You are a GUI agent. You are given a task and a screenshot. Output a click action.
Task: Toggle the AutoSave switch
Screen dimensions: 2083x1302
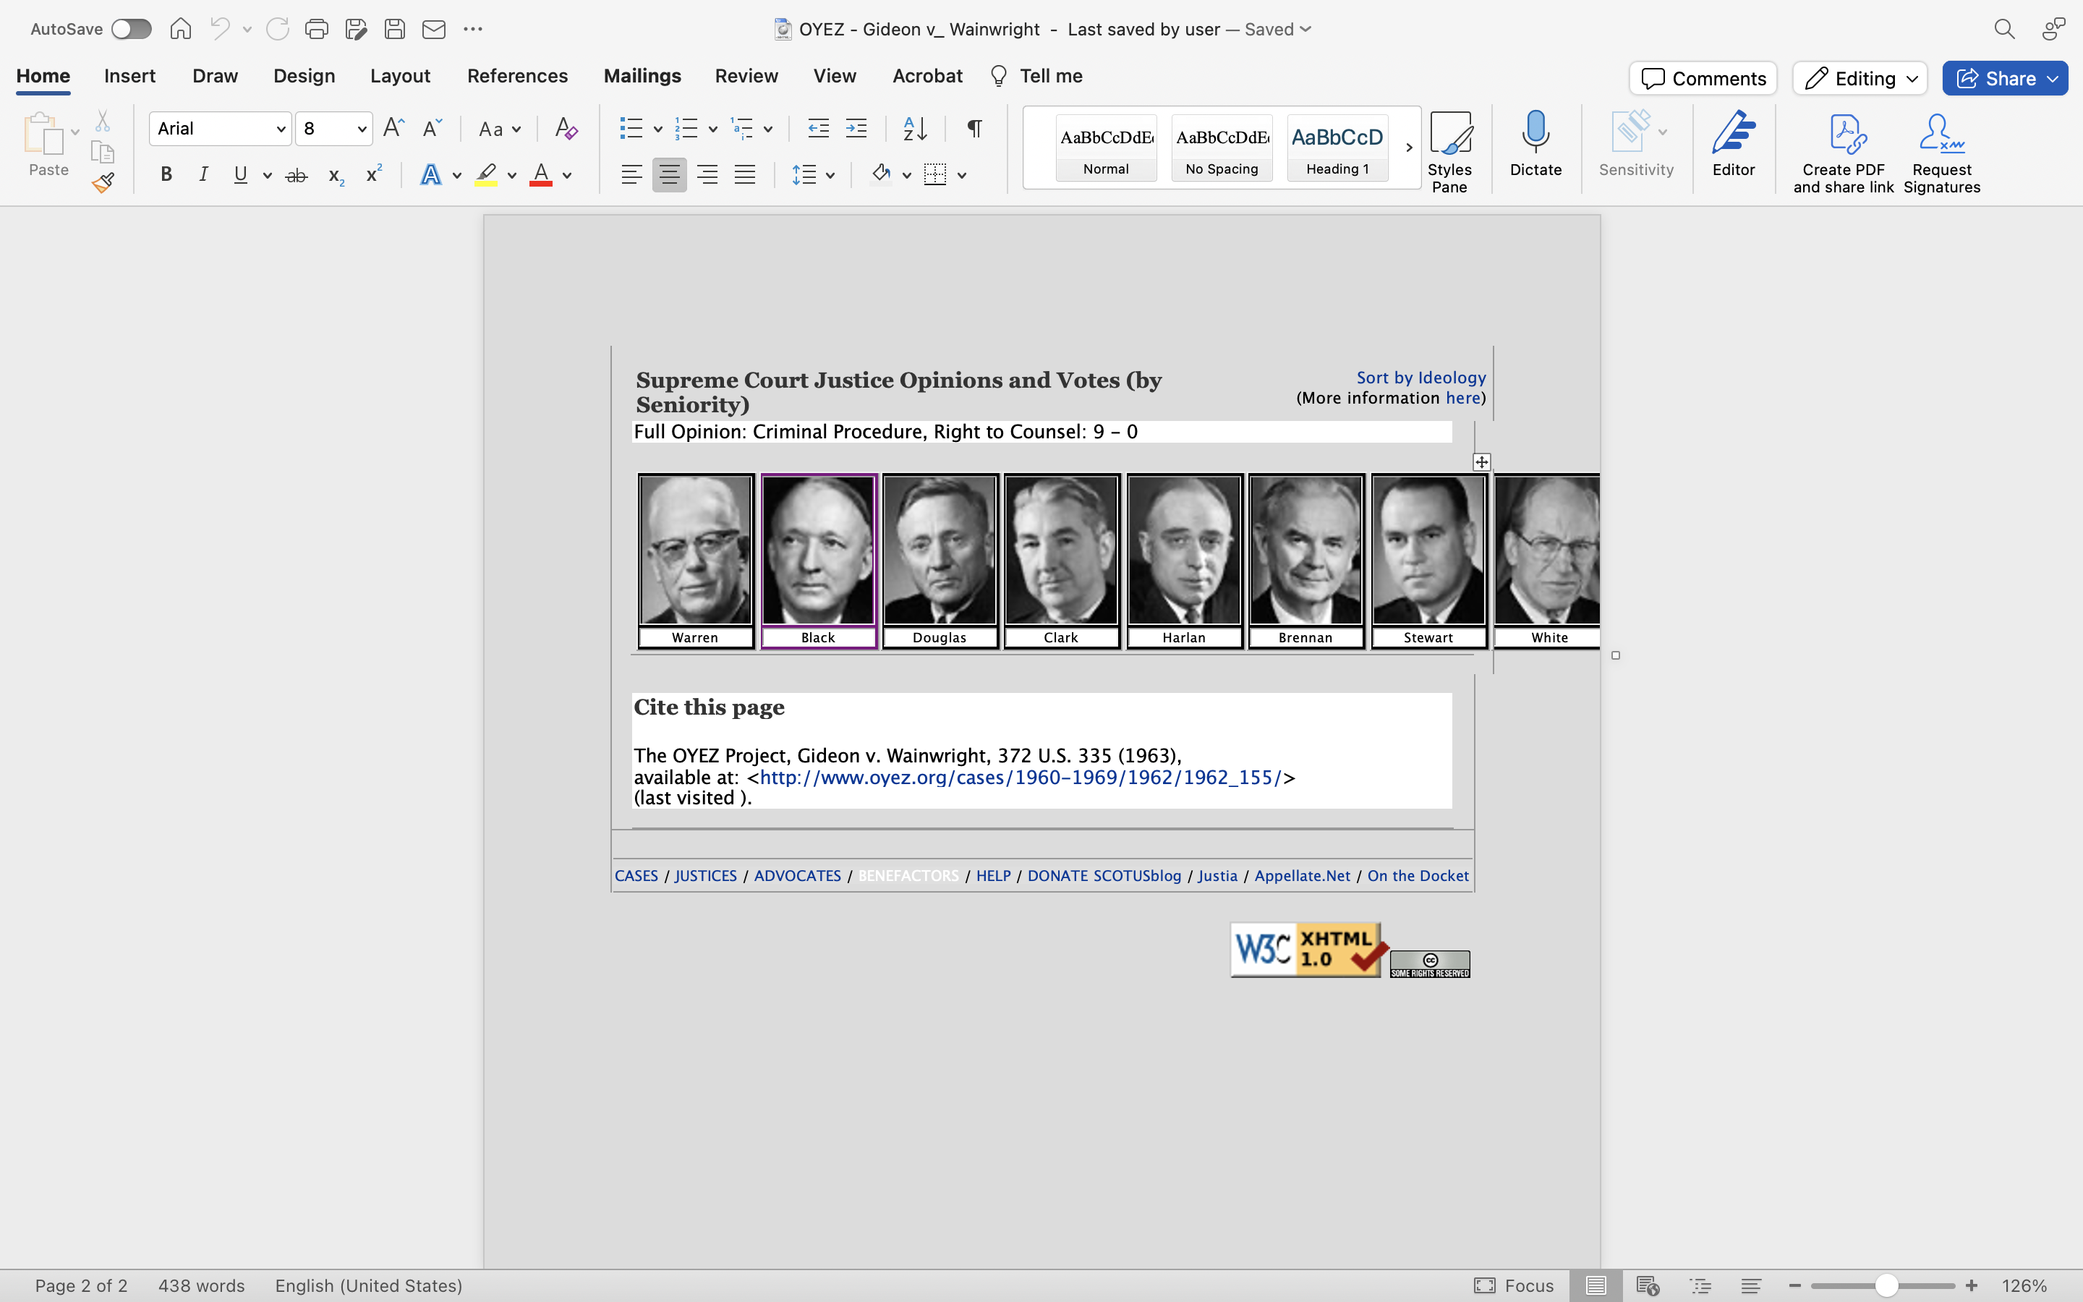131,29
